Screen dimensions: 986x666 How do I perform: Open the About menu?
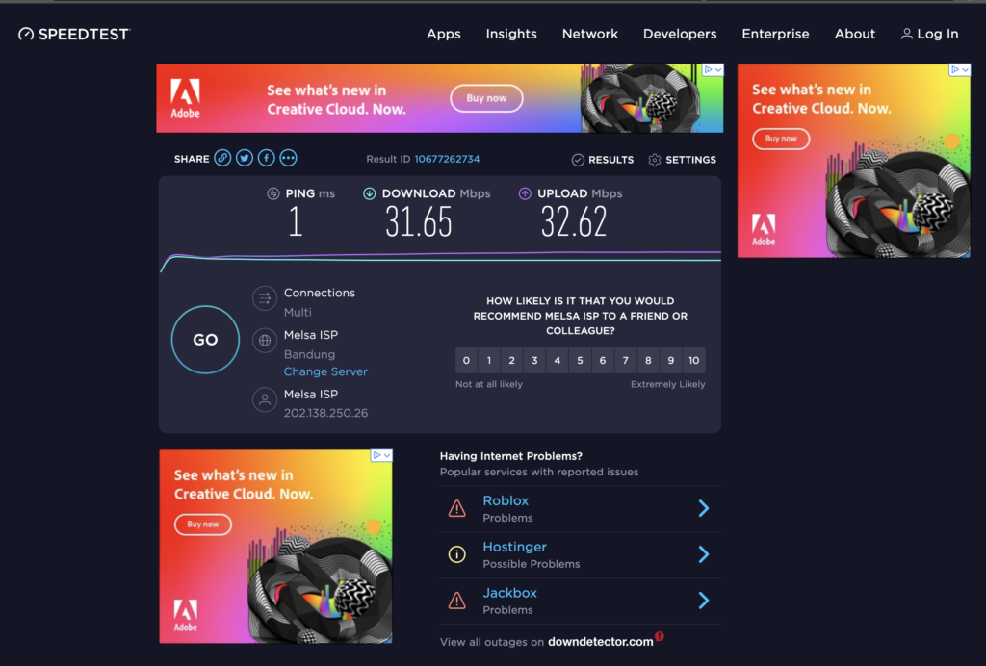point(855,34)
